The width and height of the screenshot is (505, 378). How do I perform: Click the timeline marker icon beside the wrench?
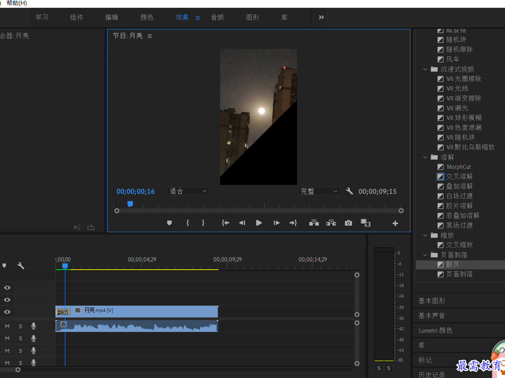pos(4,266)
